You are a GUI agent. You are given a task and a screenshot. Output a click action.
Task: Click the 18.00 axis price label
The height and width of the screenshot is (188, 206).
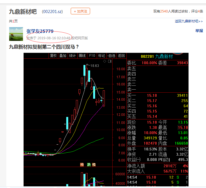pyautogui.click(x=121, y=69)
